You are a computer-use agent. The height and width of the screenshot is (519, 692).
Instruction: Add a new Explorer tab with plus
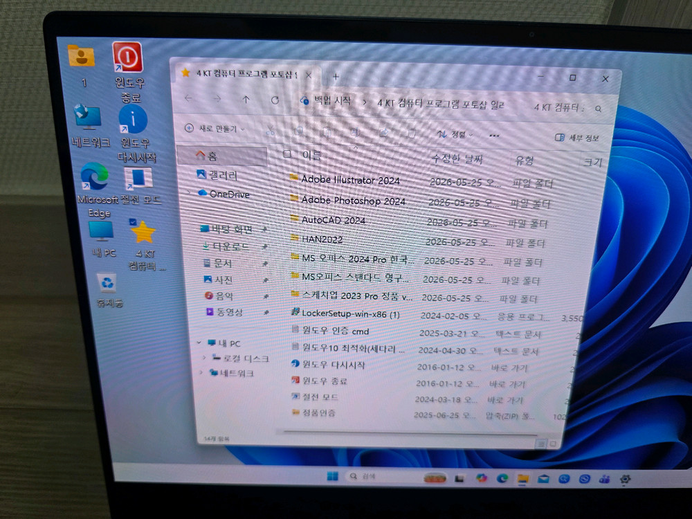(x=336, y=77)
